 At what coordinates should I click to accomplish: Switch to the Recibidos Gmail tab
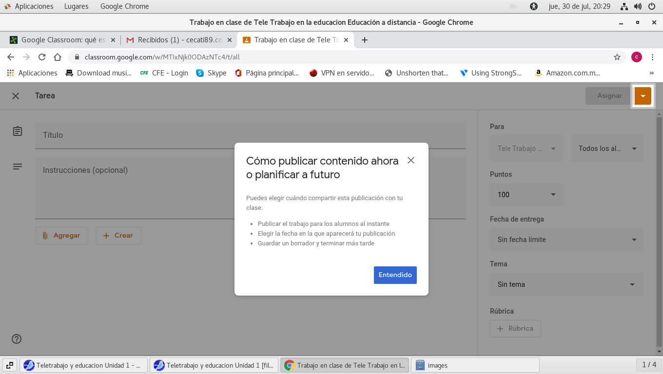click(175, 40)
